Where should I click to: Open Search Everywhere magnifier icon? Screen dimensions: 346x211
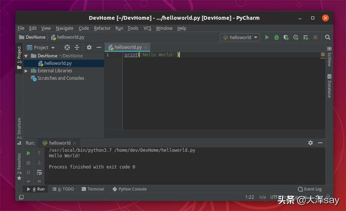tap(328, 37)
